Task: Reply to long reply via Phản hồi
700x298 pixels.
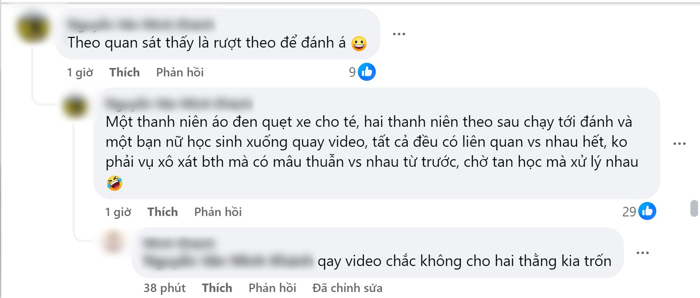Action: tap(218, 212)
